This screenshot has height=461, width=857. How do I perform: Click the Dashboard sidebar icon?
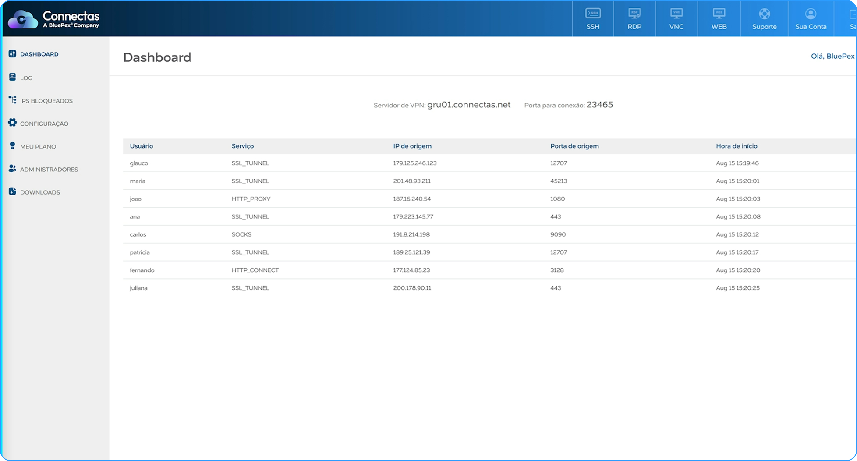click(x=12, y=53)
